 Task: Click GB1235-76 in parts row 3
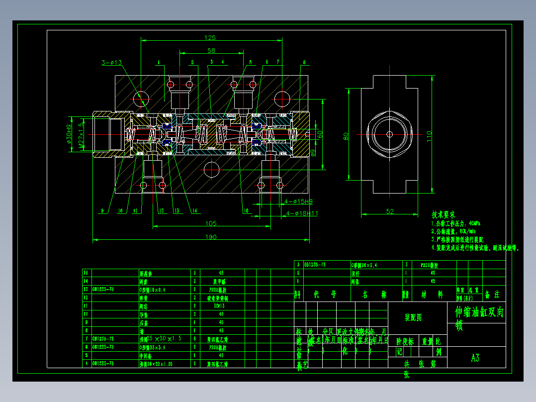tap(315, 265)
